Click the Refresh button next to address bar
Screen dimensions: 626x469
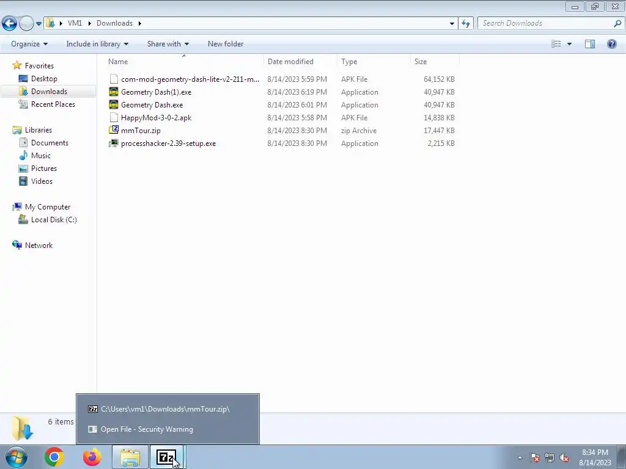tap(465, 23)
